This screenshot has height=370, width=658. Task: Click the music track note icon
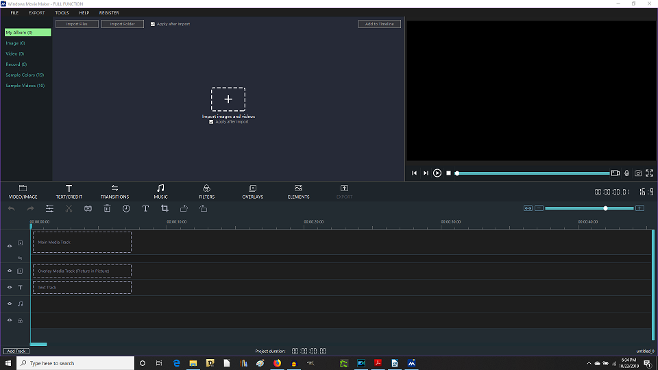[x=20, y=304]
